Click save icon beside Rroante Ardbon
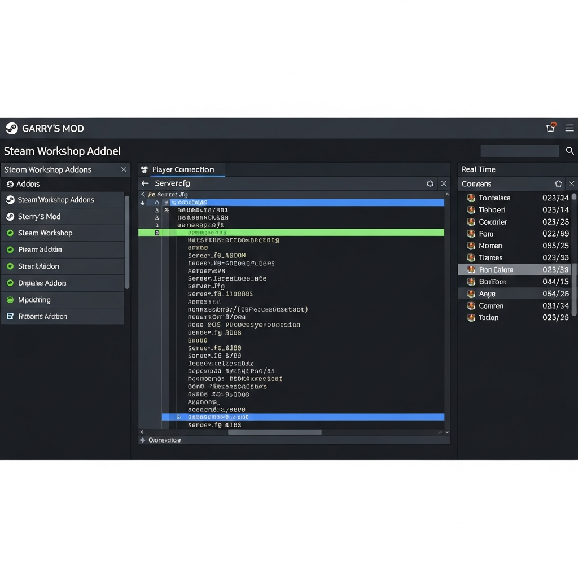The height and width of the screenshot is (578, 578). (10, 316)
